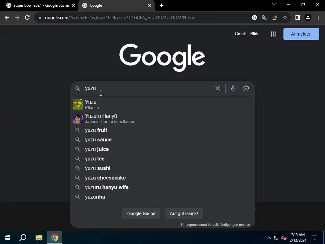The height and width of the screenshot is (244, 325).
Task: Bookmark this page with the star
Action: coord(285,18)
